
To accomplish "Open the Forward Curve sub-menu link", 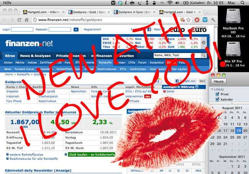I will (24, 69).
